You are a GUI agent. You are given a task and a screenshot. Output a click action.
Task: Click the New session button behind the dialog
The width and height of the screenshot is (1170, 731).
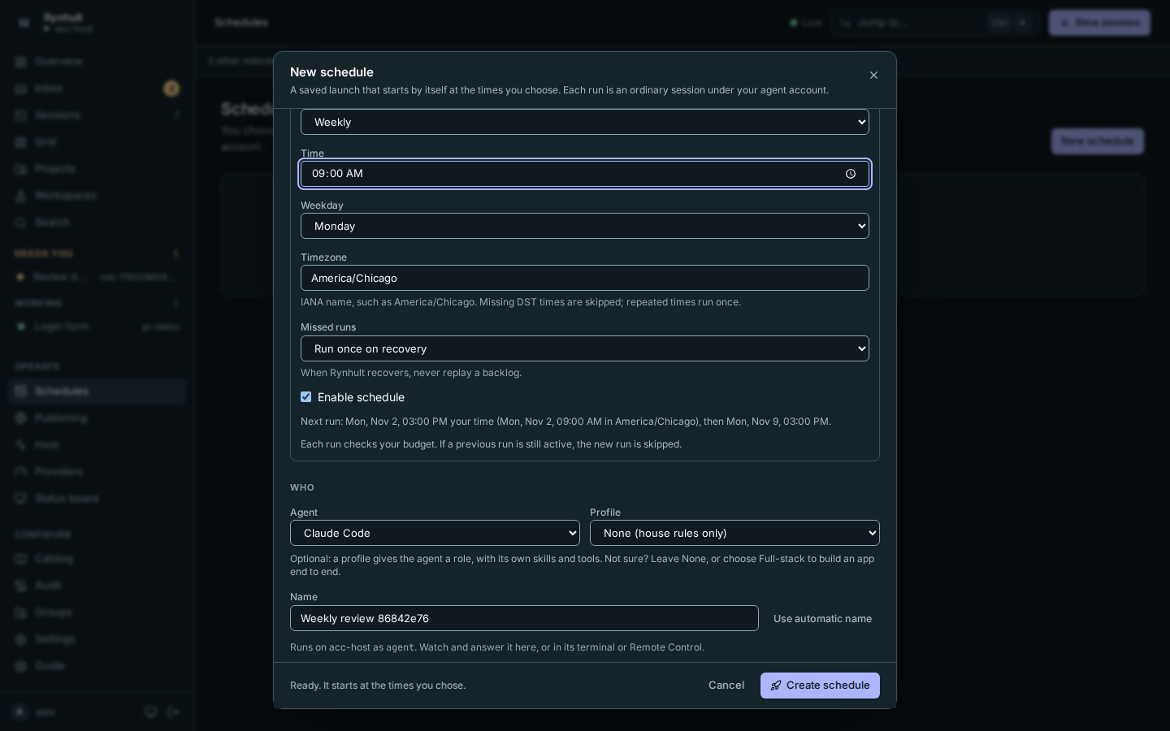1099,23
